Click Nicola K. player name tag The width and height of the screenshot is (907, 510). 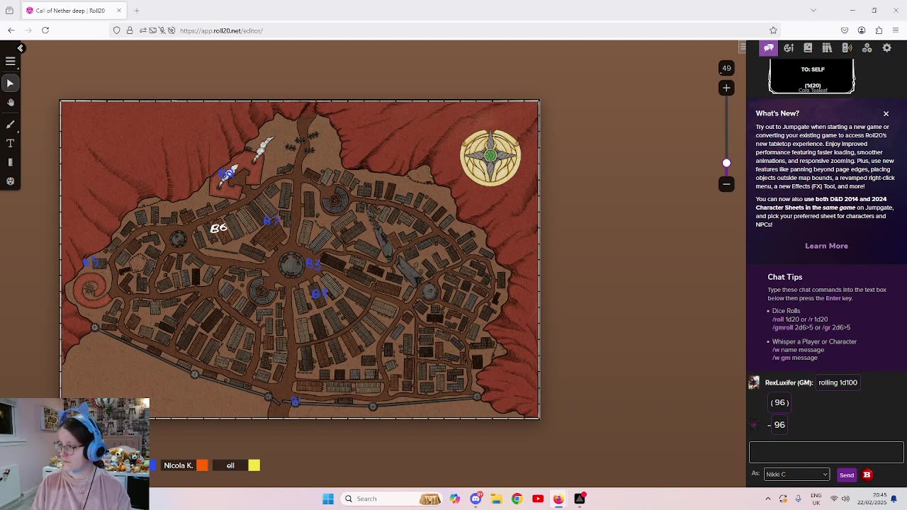click(179, 465)
